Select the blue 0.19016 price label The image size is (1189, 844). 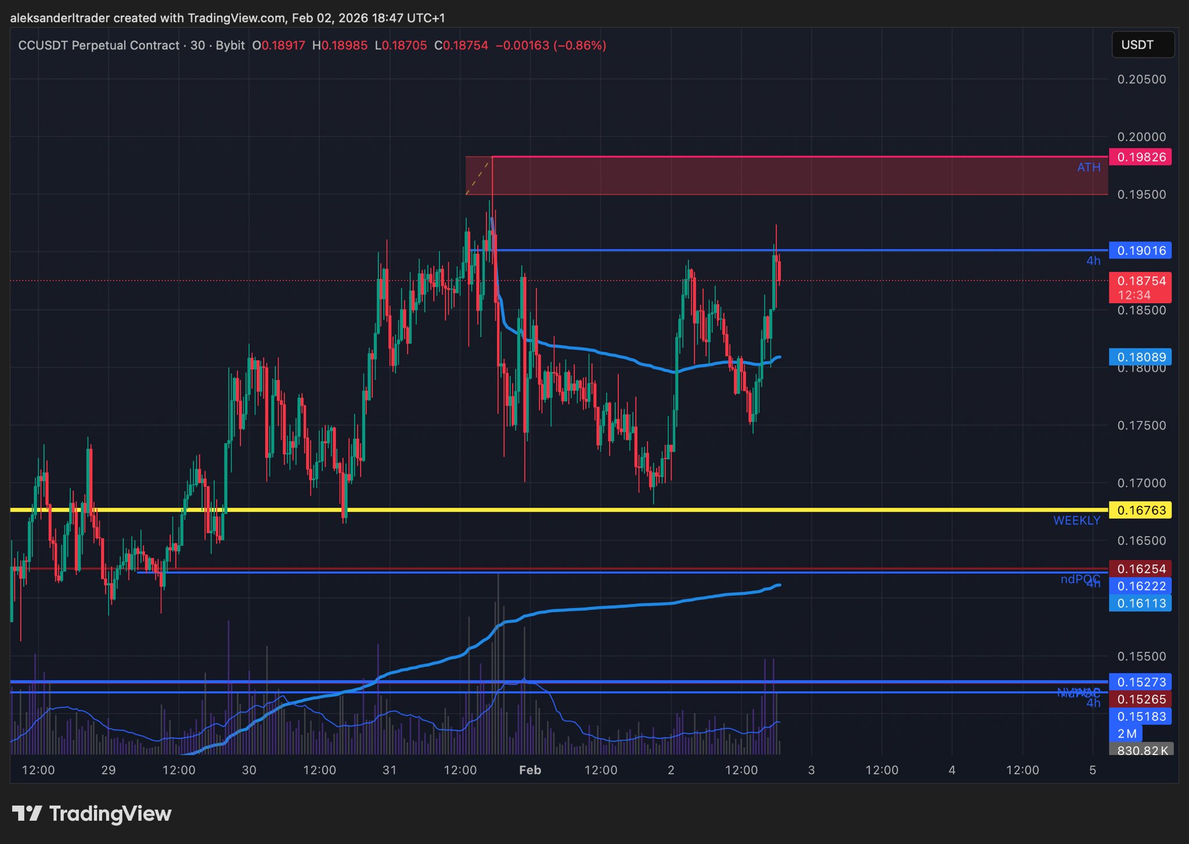[1140, 250]
